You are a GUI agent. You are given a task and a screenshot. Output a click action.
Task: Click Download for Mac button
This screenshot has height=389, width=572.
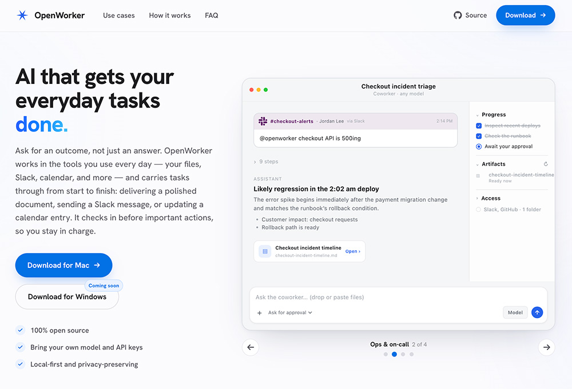63,265
